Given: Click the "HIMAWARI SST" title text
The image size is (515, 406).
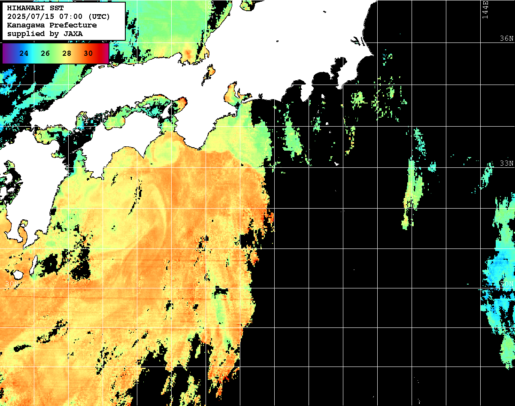Looking at the screenshot, I should click(35, 8).
